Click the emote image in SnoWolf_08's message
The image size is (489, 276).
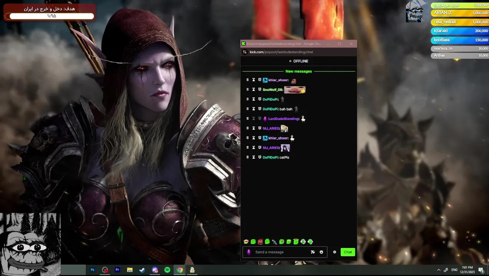pos(295,90)
